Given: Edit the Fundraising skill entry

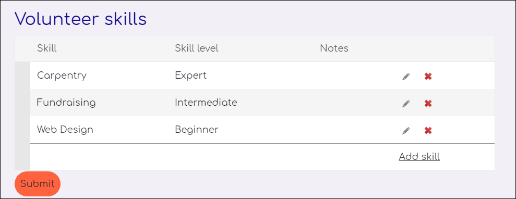Looking at the screenshot, I should point(406,104).
